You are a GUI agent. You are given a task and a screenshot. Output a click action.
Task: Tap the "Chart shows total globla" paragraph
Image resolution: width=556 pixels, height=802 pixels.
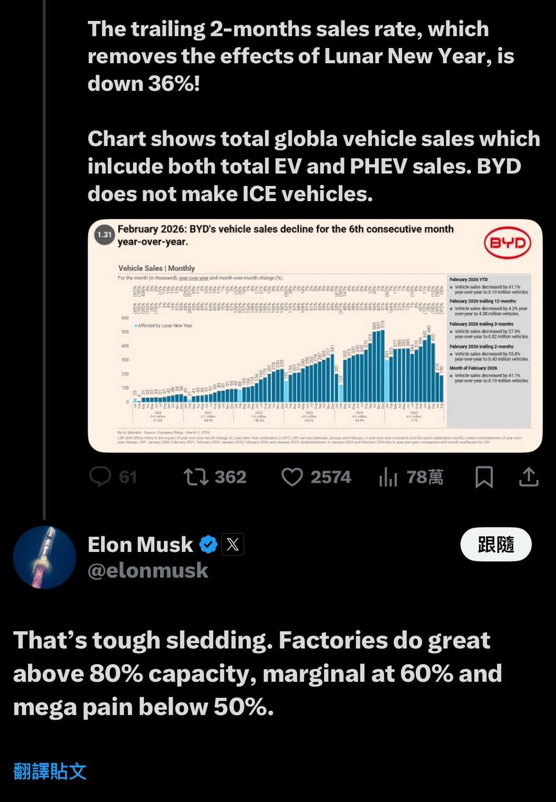coord(313,166)
